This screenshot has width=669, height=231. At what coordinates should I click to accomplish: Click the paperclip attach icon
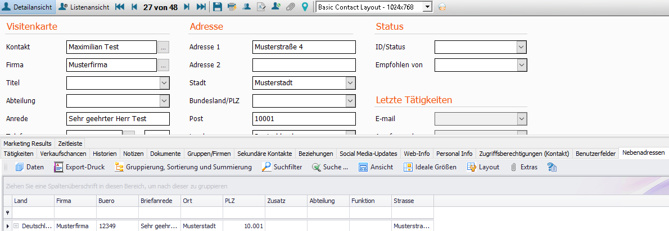[290, 7]
